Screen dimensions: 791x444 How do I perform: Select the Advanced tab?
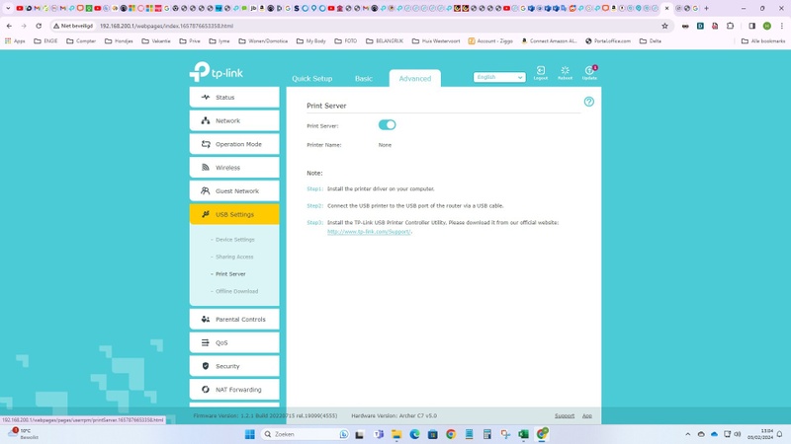click(x=414, y=79)
